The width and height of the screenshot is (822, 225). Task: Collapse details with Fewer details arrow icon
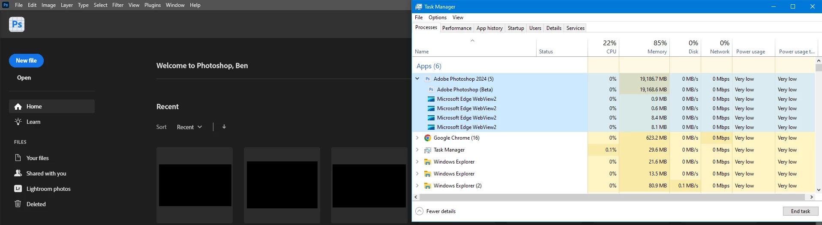420,211
